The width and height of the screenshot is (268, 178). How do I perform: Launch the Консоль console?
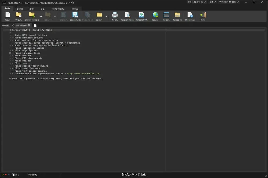(166, 16)
